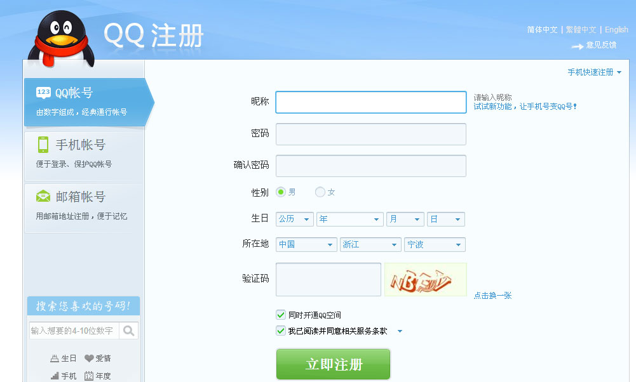The height and width of the screenshot is (382, 636).
Task: Focus the 验证码 captcha input field
Action: [328, 279]
